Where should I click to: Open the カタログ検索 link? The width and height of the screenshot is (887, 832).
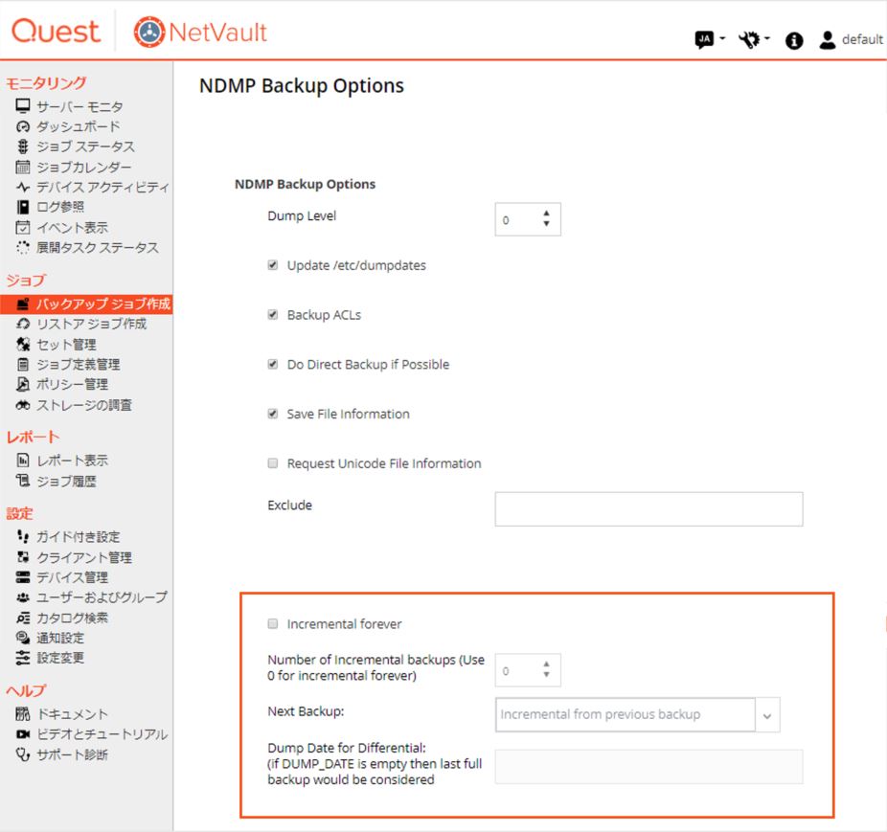pyautogui.click(x=72, y=618)
